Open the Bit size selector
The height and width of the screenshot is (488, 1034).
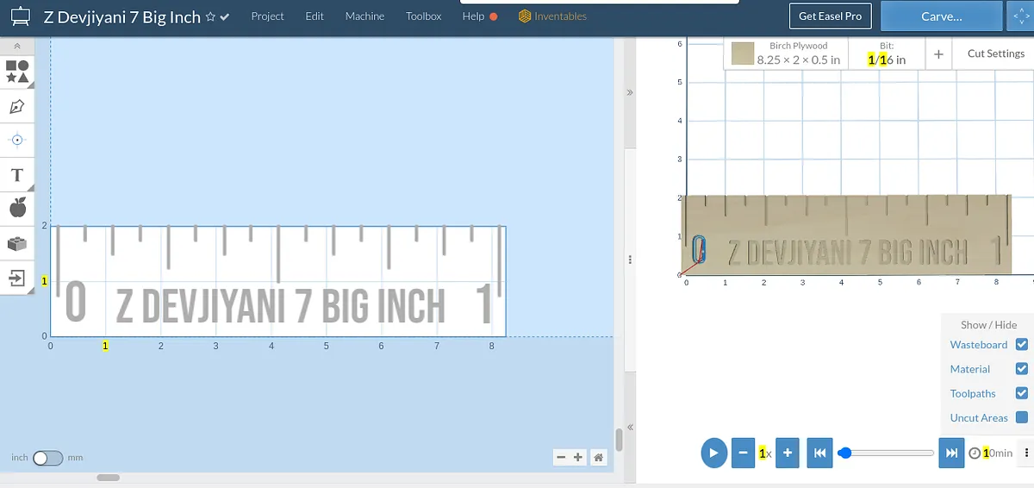tap(886, 53)
